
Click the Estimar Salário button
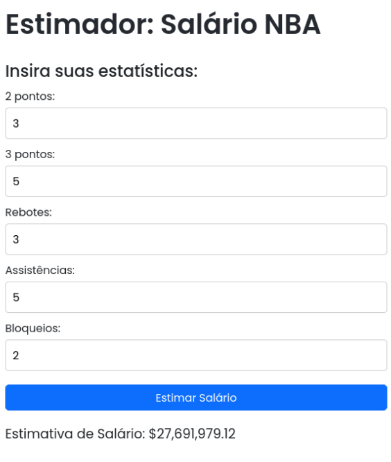196,397
